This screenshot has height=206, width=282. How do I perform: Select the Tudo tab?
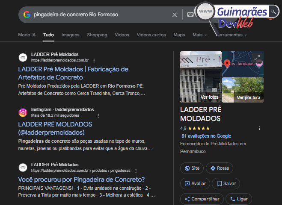48,35
